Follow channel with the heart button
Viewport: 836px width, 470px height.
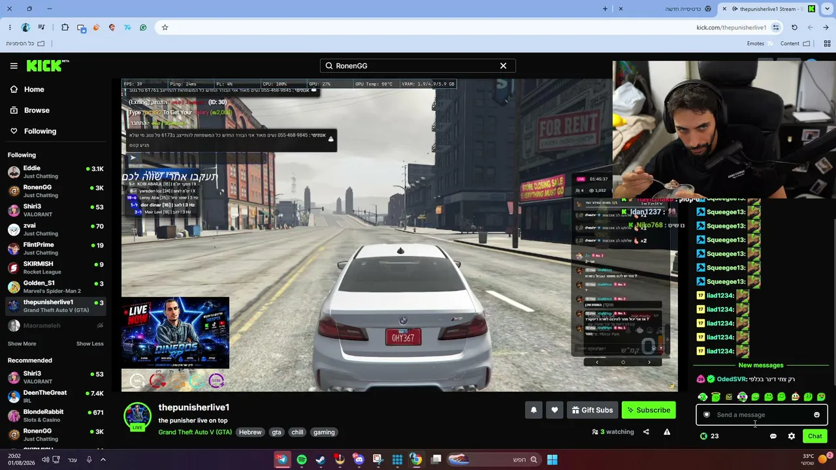(x=555, y=410)
